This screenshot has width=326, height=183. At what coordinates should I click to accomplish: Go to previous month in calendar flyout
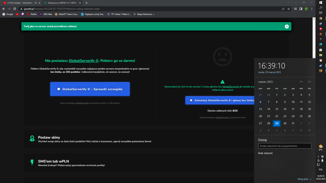(x=301, y=82)
